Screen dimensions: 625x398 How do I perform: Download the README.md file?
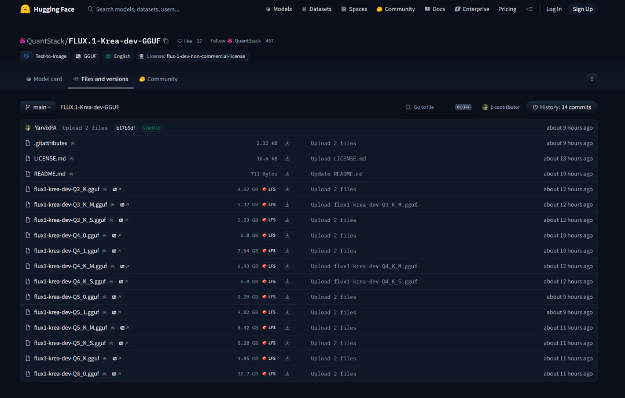point(287,174)
